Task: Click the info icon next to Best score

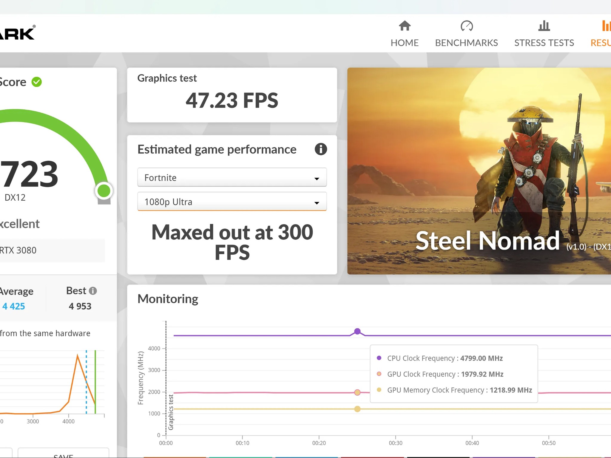Action: point(93,290)
